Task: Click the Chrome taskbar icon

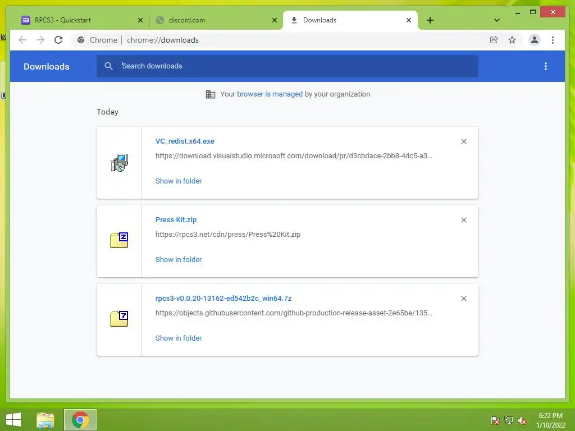Action: (x=80, y=420)
